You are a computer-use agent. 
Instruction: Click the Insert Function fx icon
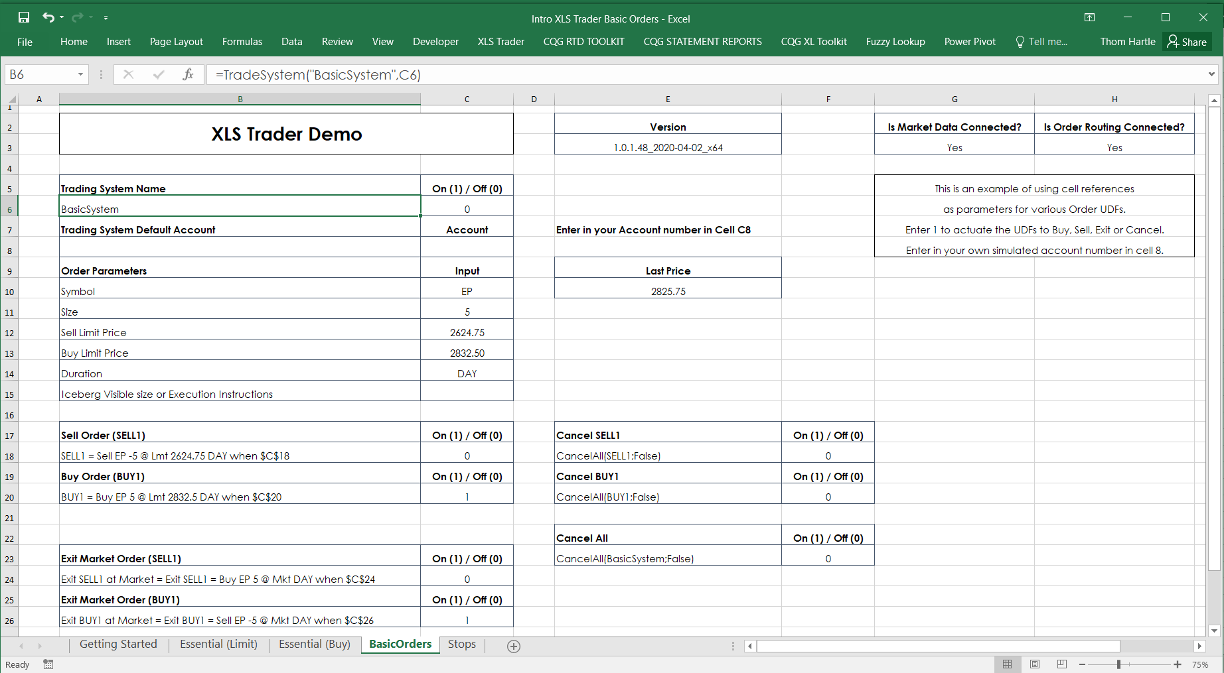188,75
